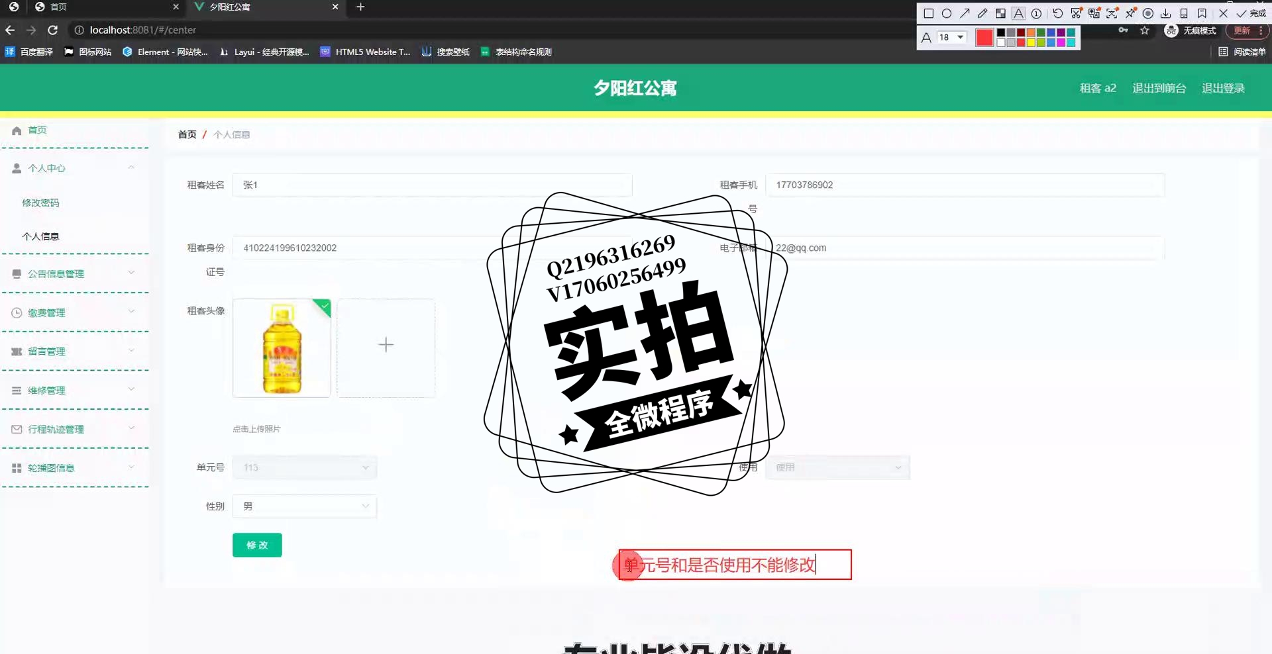Click the incognito 无痕模式 indicator
Viewport: 1272px width, 654px height.
pos(1191,30)
